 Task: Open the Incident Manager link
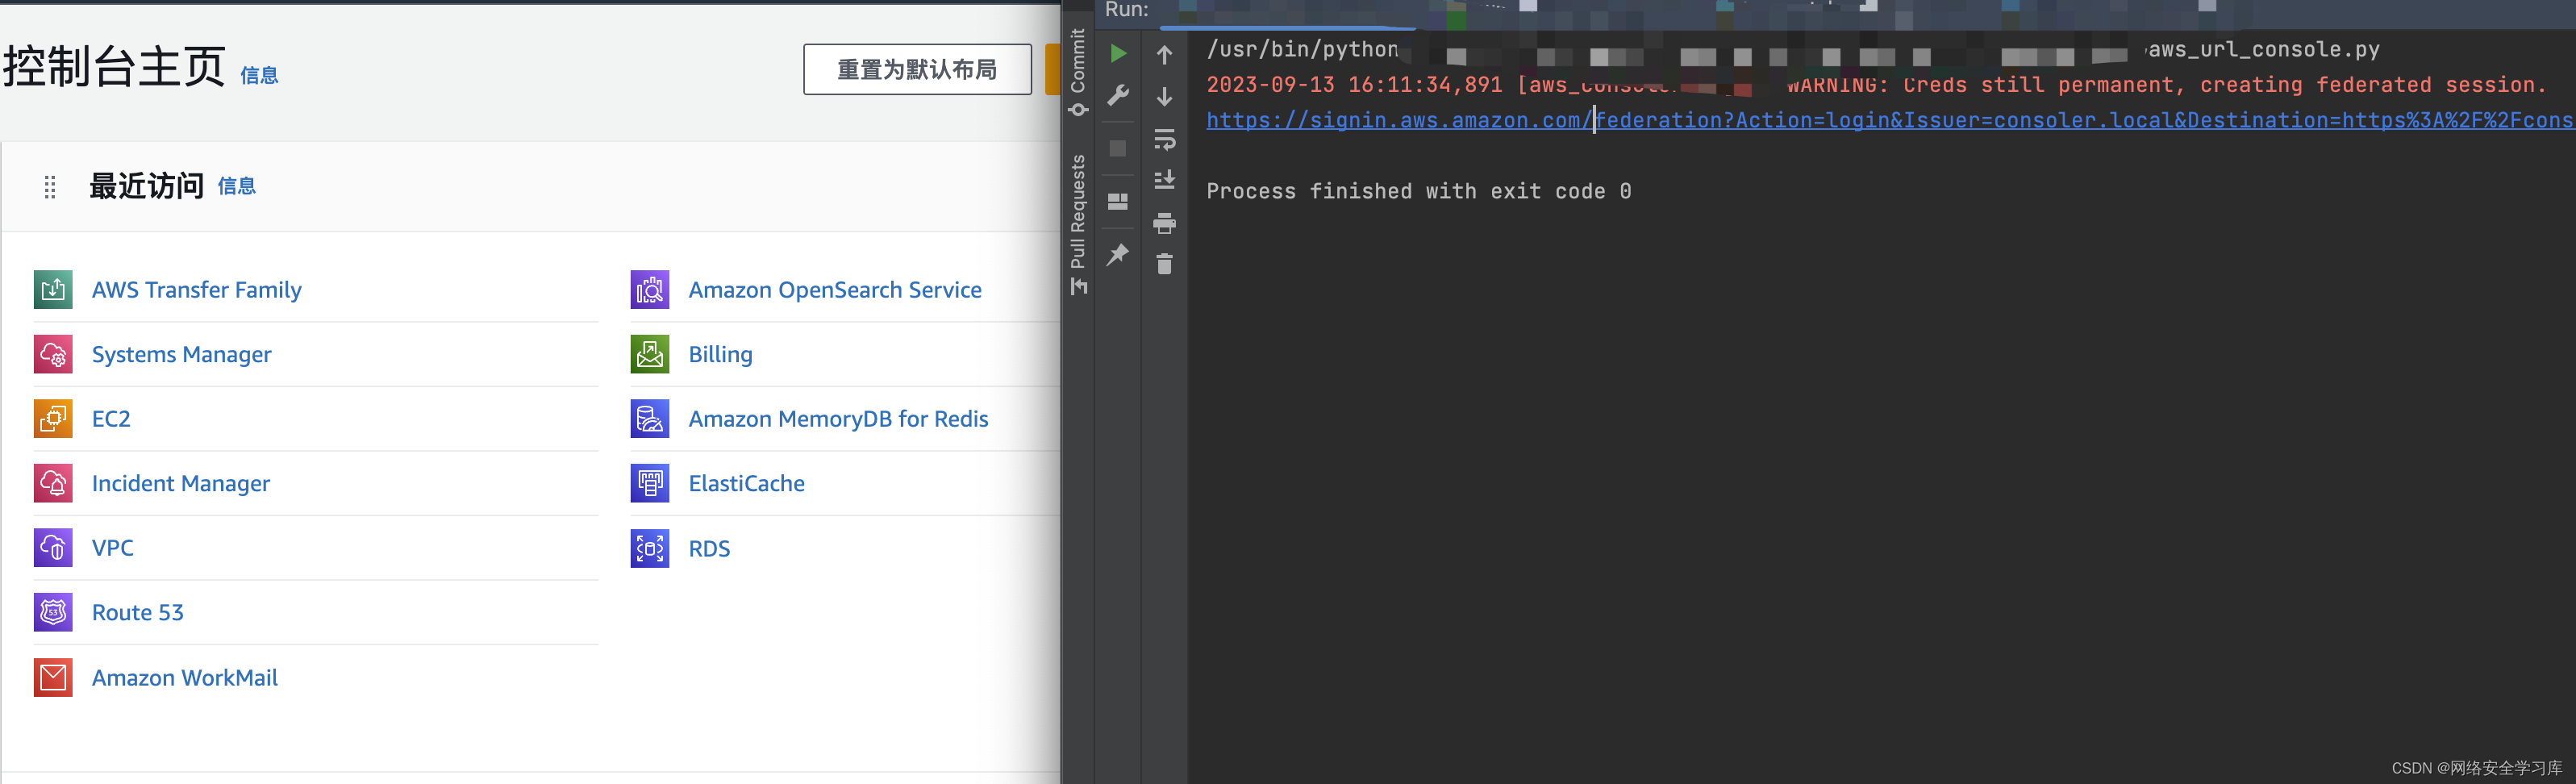click(x=180, y=483)
